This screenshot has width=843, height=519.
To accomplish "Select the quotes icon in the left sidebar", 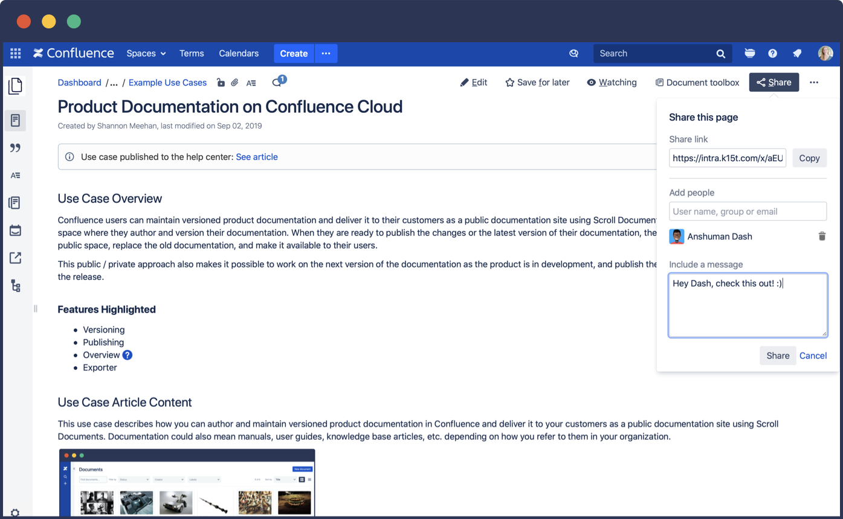I will pos(15,147).
